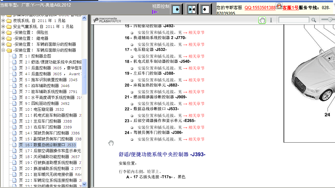Open page 21: 驻车暖风无线电接收器

50,175
